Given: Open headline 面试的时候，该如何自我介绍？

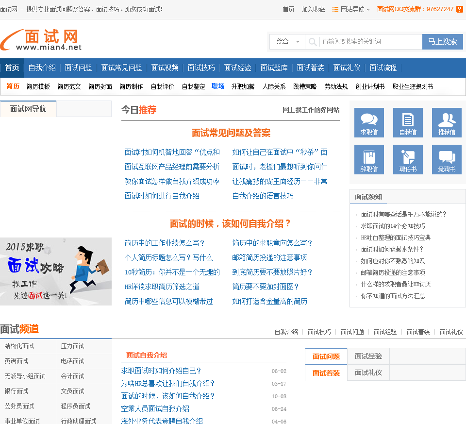Looking at the screenshot, I should [x=230, y=223].
